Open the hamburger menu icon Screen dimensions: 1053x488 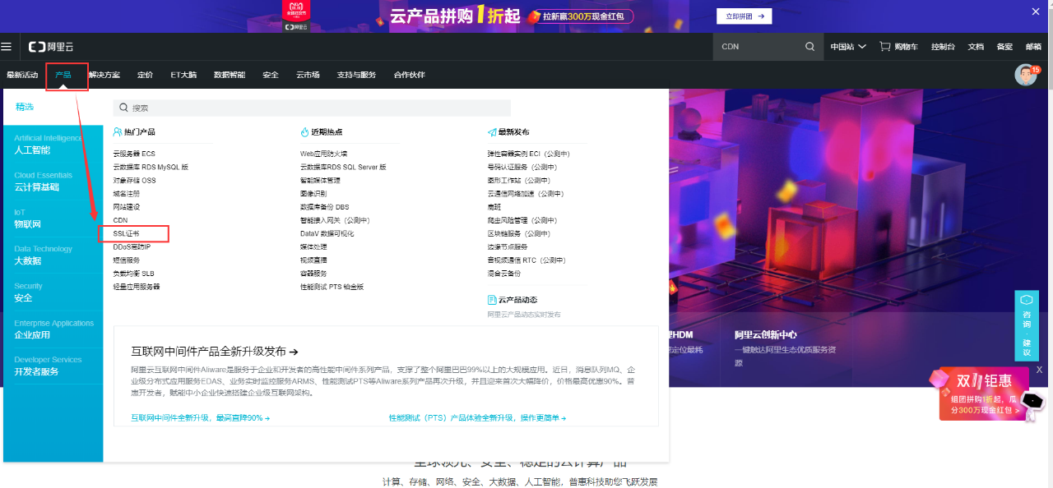pyautogui.click(x=7, y=47)
